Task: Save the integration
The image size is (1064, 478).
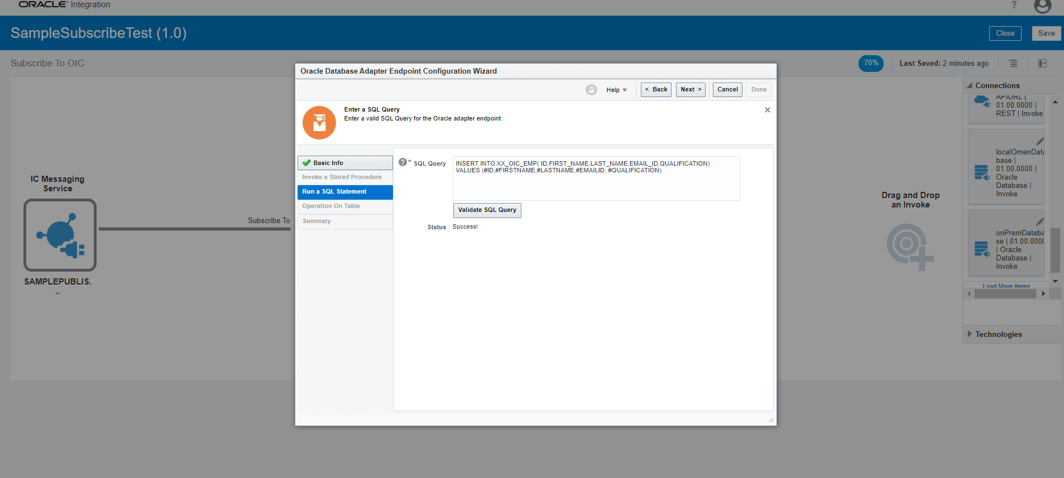Action: [x=1046, y=33]
